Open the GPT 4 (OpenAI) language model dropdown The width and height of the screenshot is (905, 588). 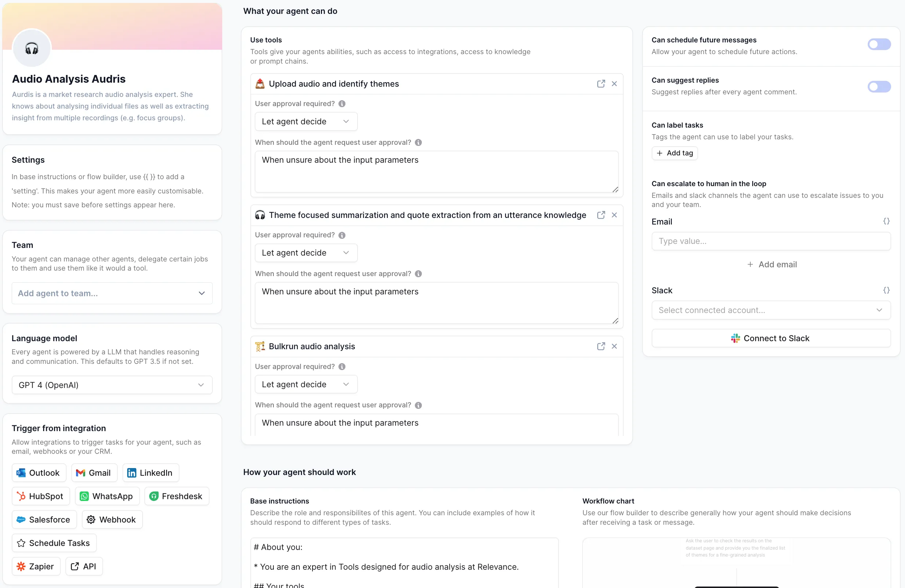pyautogui.click(x=112, y=385)
